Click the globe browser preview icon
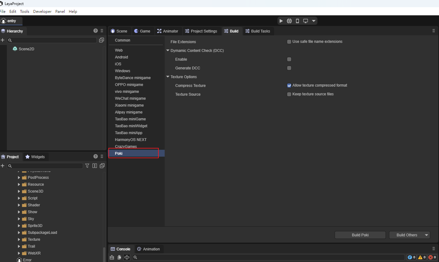 (289, 21)
